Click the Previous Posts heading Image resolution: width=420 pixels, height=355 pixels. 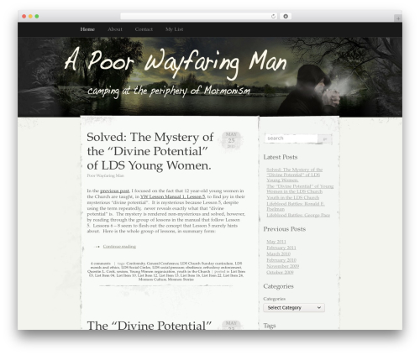pos(285,229)
